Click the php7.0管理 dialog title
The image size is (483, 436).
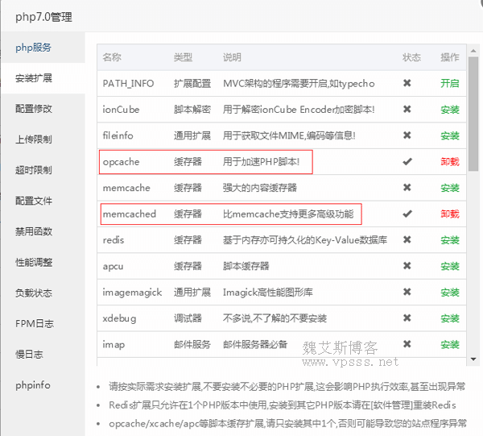43,17
